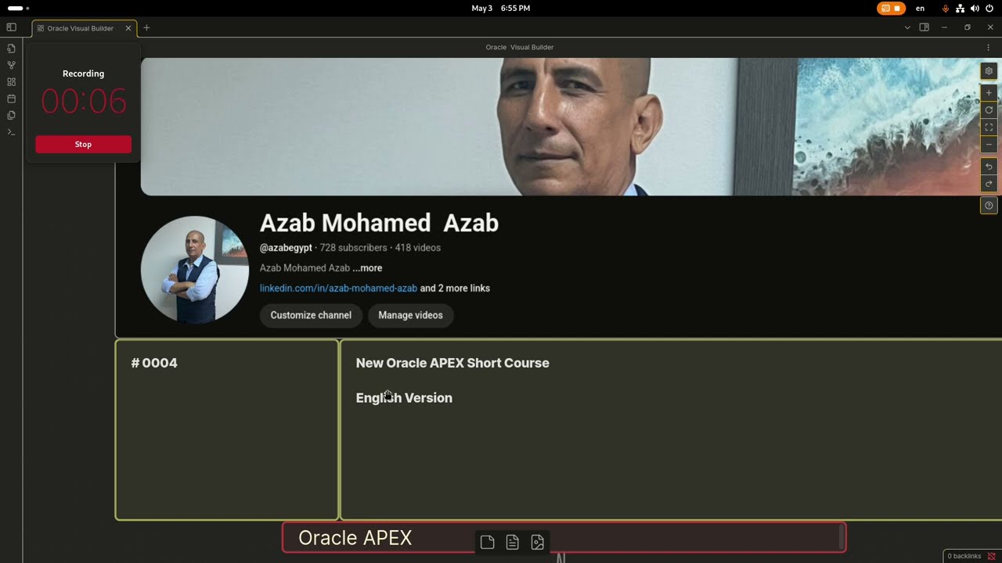Expand the tab list dropdown arrow
The height and width of the screenshot is (563, 1002).
[x=907, y=27]
